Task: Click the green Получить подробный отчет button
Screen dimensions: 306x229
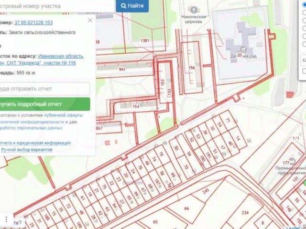Action: [44, 104]
